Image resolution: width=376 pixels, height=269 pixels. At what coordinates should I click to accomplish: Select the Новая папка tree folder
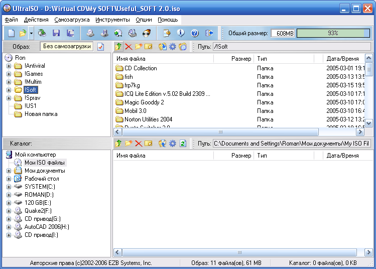[41, 114]
